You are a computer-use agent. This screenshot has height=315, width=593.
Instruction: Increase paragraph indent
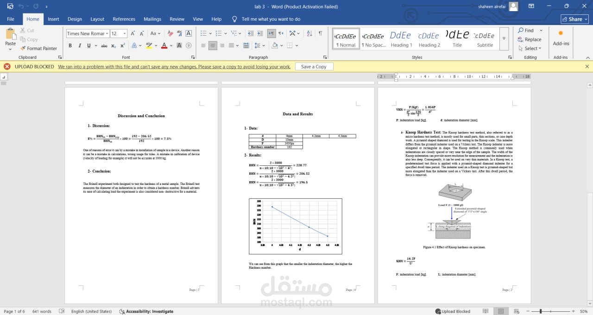pos(261,33)
